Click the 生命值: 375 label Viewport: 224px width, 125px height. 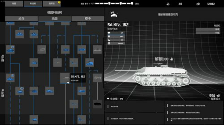pyautogui.click(x=117, y=99)
